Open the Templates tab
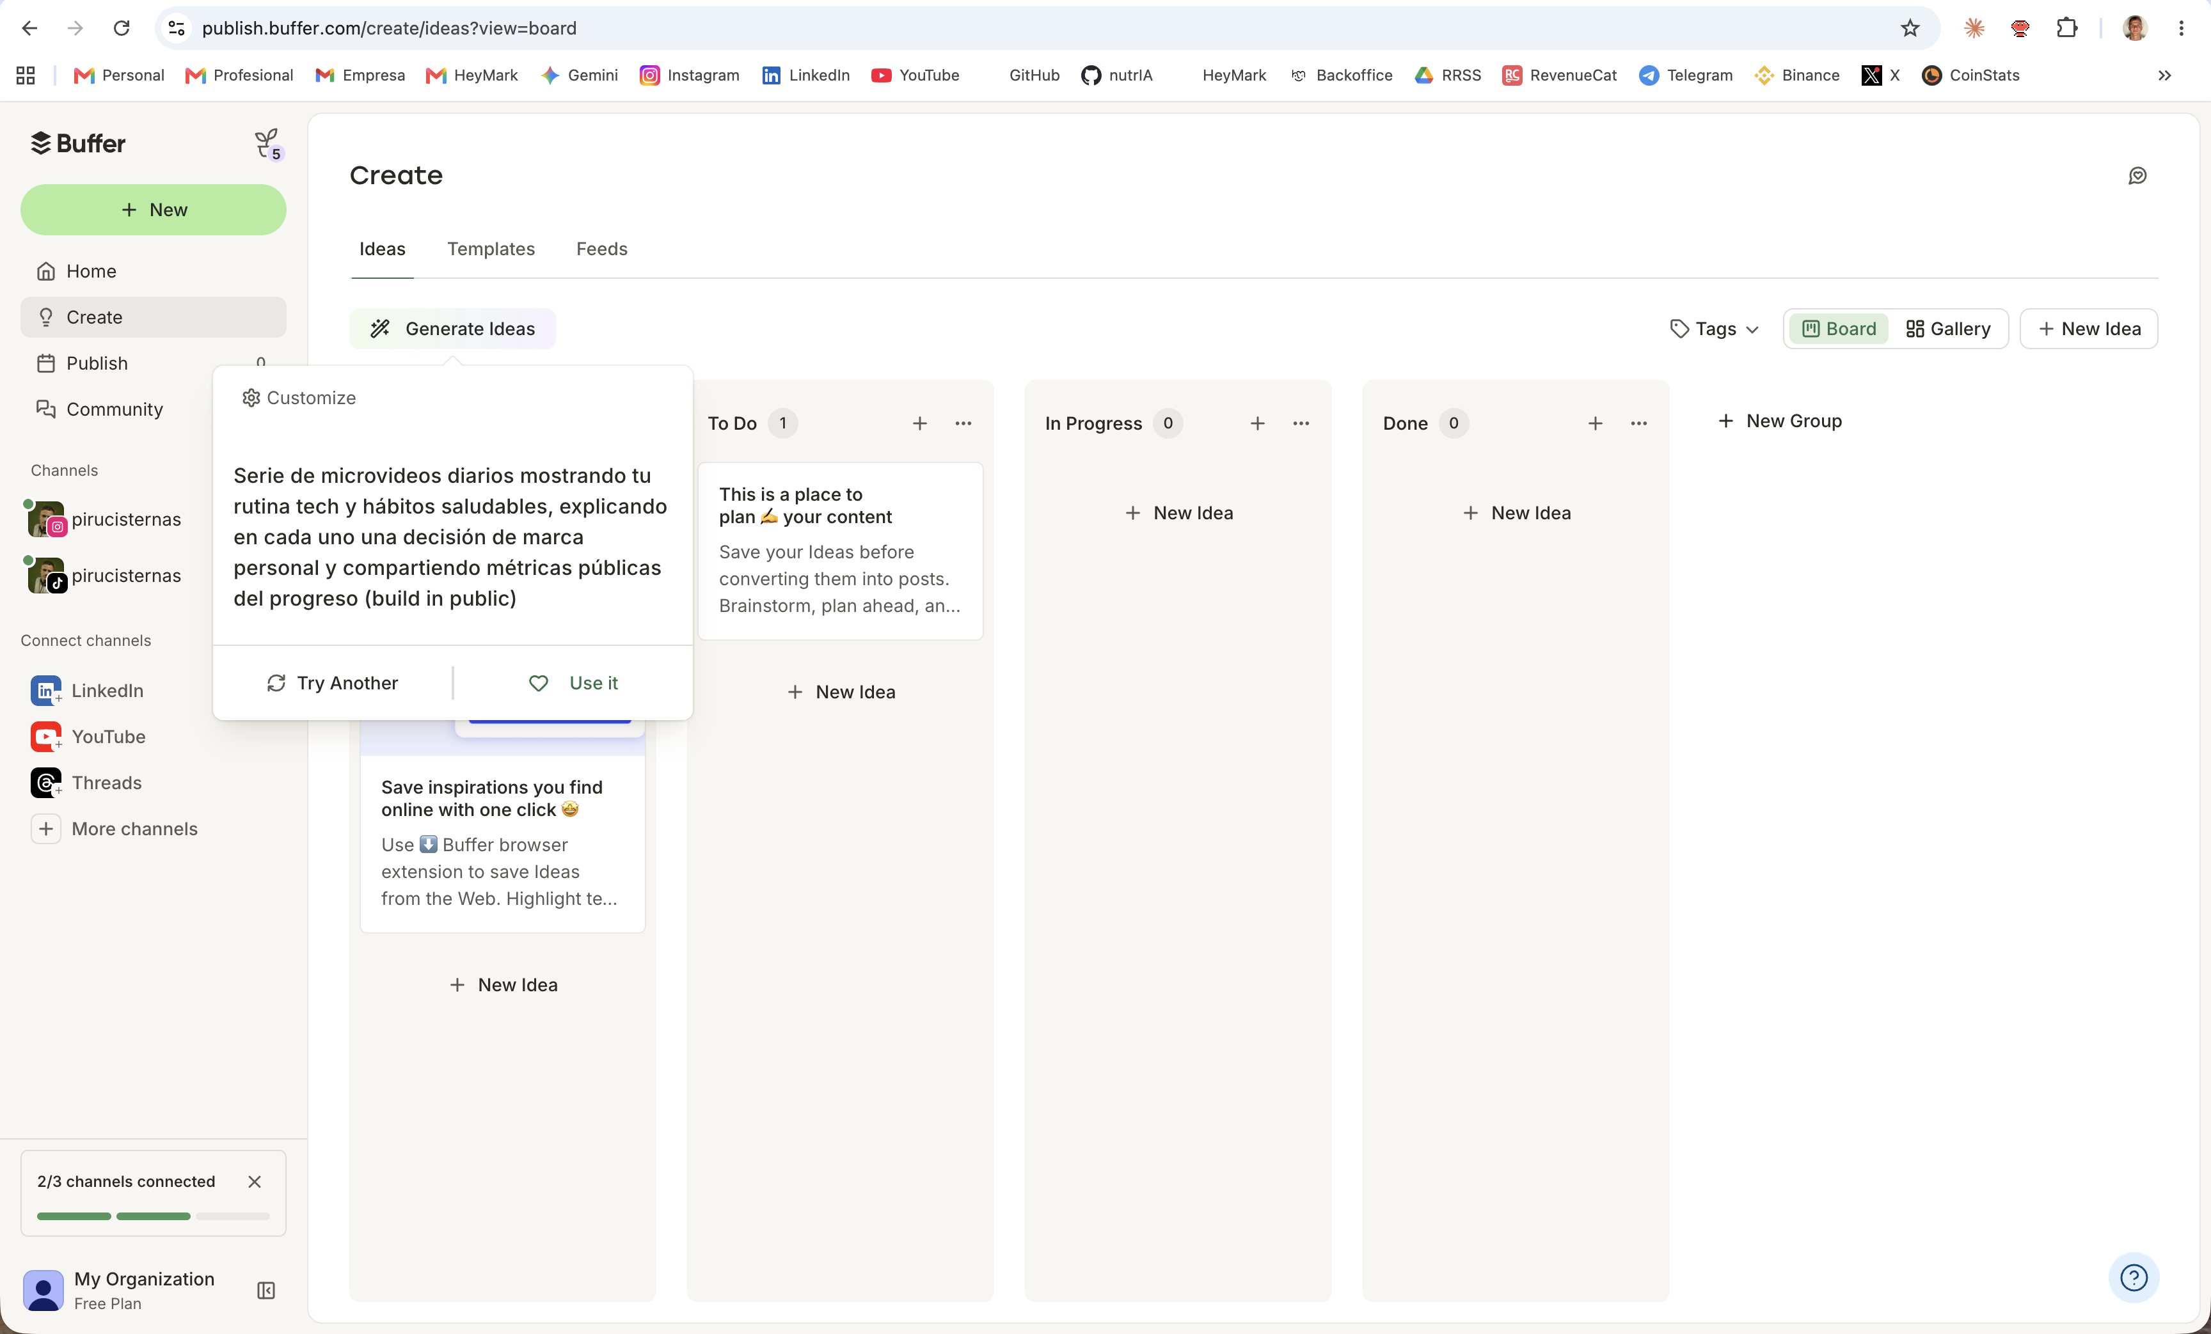 (491, 249)
